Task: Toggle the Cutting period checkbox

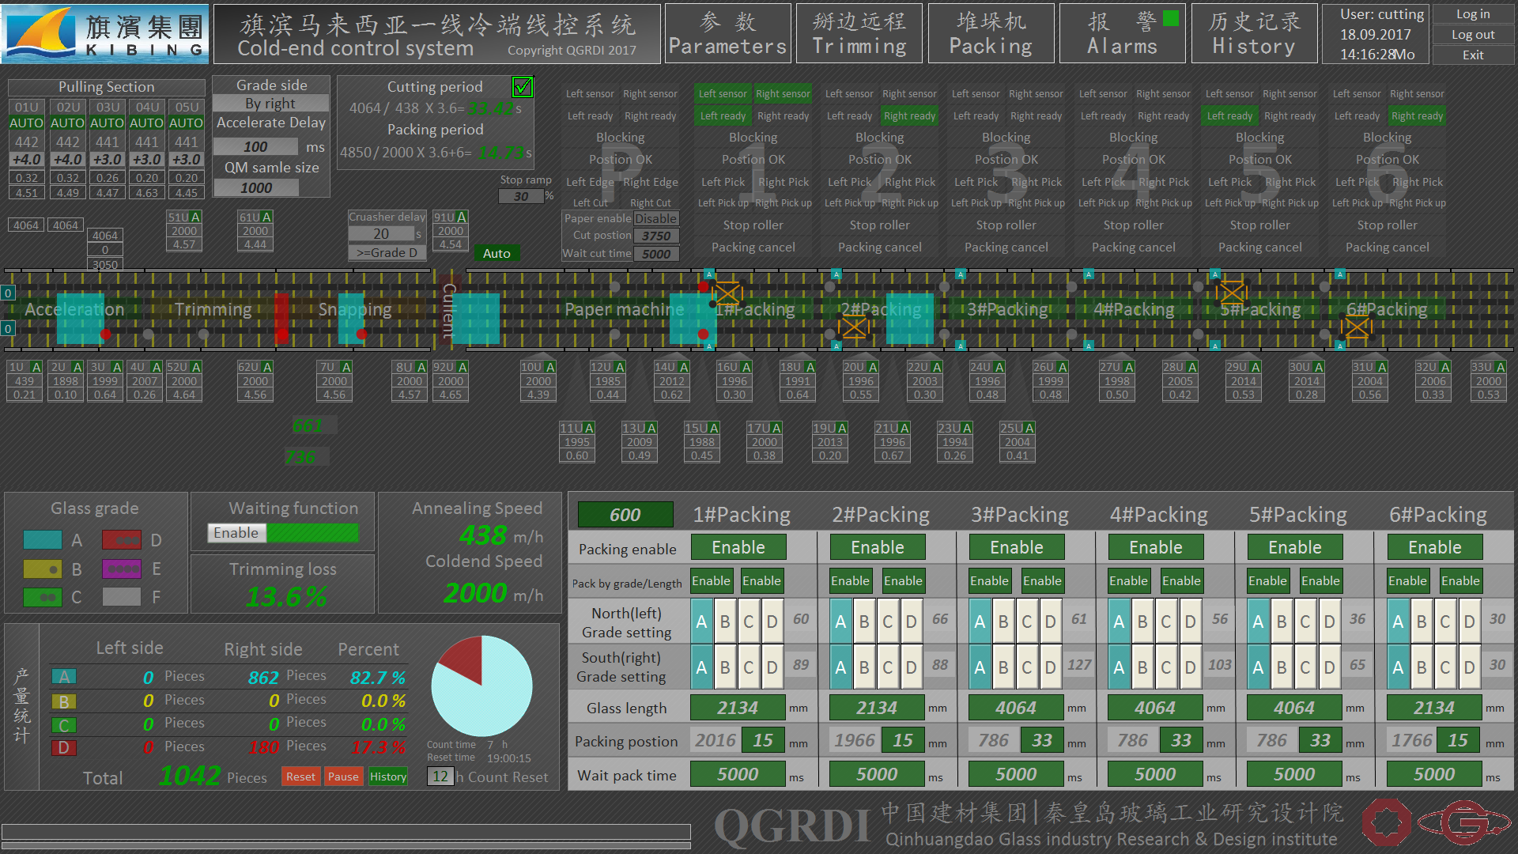Action: coord(522,87)
